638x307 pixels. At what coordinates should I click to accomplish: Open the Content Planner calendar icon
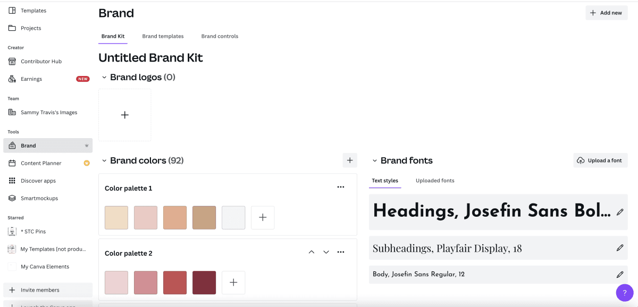click(12, 163)
